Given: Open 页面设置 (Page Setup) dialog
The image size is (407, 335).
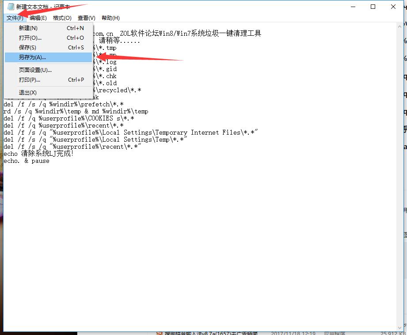Looking at the screenshot, I should [x=35, y=70].
